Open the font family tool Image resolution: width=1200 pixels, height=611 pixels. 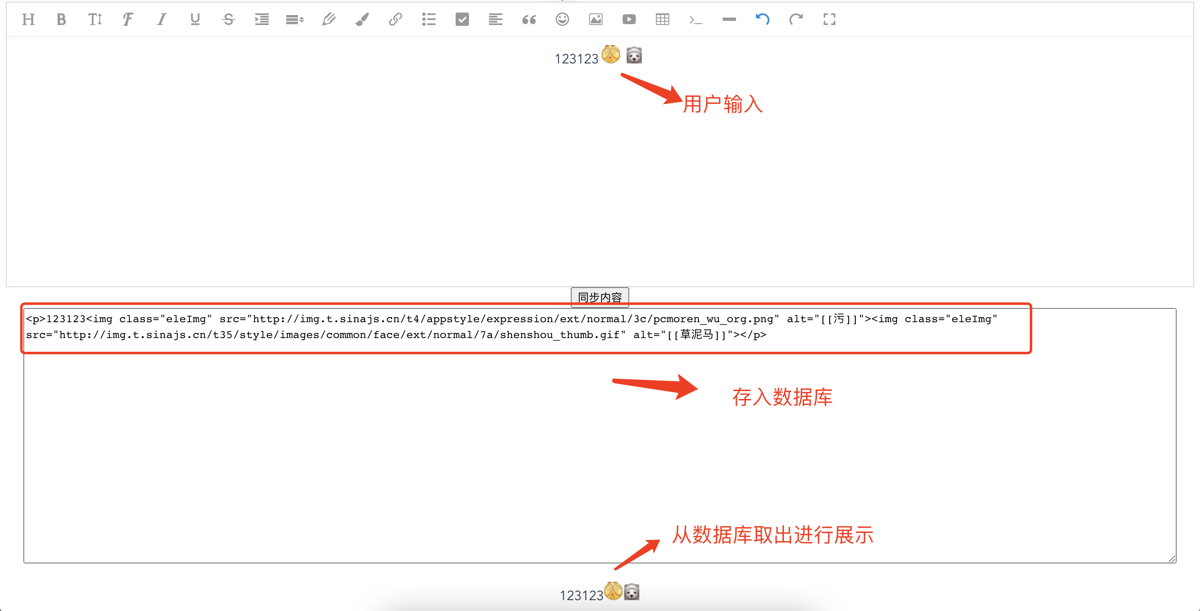coord(128,19)
